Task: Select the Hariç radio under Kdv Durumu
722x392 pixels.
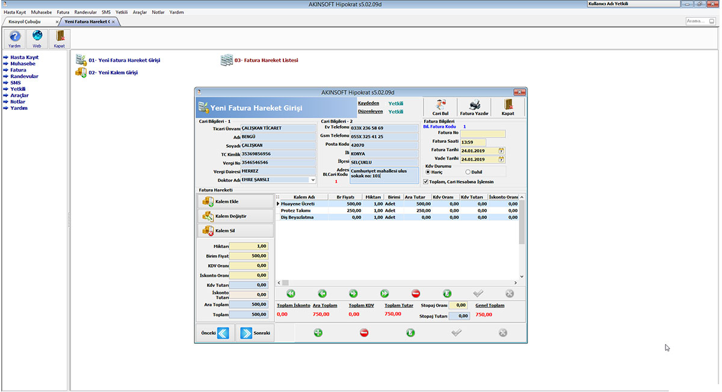Action: (x=427, y=171)
